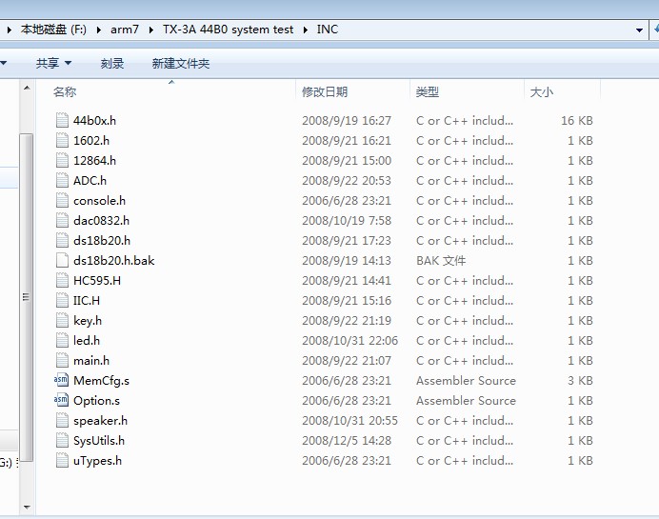The height and width of the screenshot is (519, 659).
Task: Select the file name HC595.H
Action: coord(97,281)
